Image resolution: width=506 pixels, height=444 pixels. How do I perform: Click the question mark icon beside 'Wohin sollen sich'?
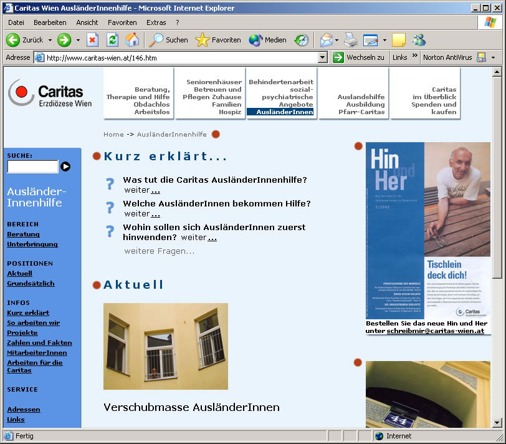pyautogui.click(x=110, y=231)
